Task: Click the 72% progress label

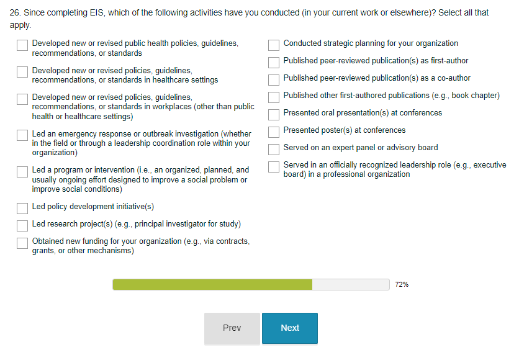Action: 402,285
